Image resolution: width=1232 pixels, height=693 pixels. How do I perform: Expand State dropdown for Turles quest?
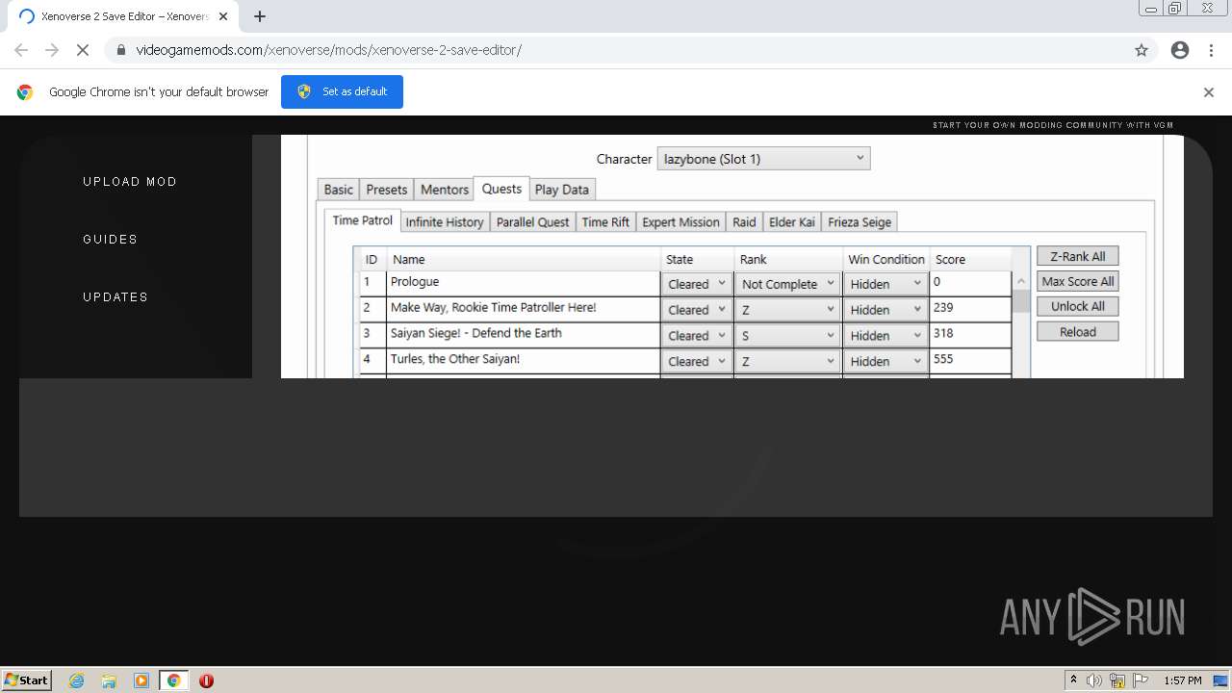pyautogui.click(x=696, y=362)
